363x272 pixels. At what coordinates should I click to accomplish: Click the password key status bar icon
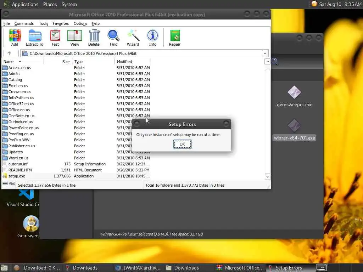(12, 184)
